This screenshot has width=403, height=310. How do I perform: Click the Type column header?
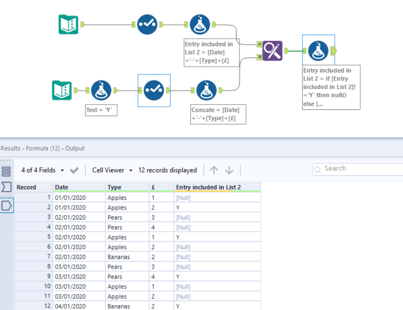(x=114, y=187)
